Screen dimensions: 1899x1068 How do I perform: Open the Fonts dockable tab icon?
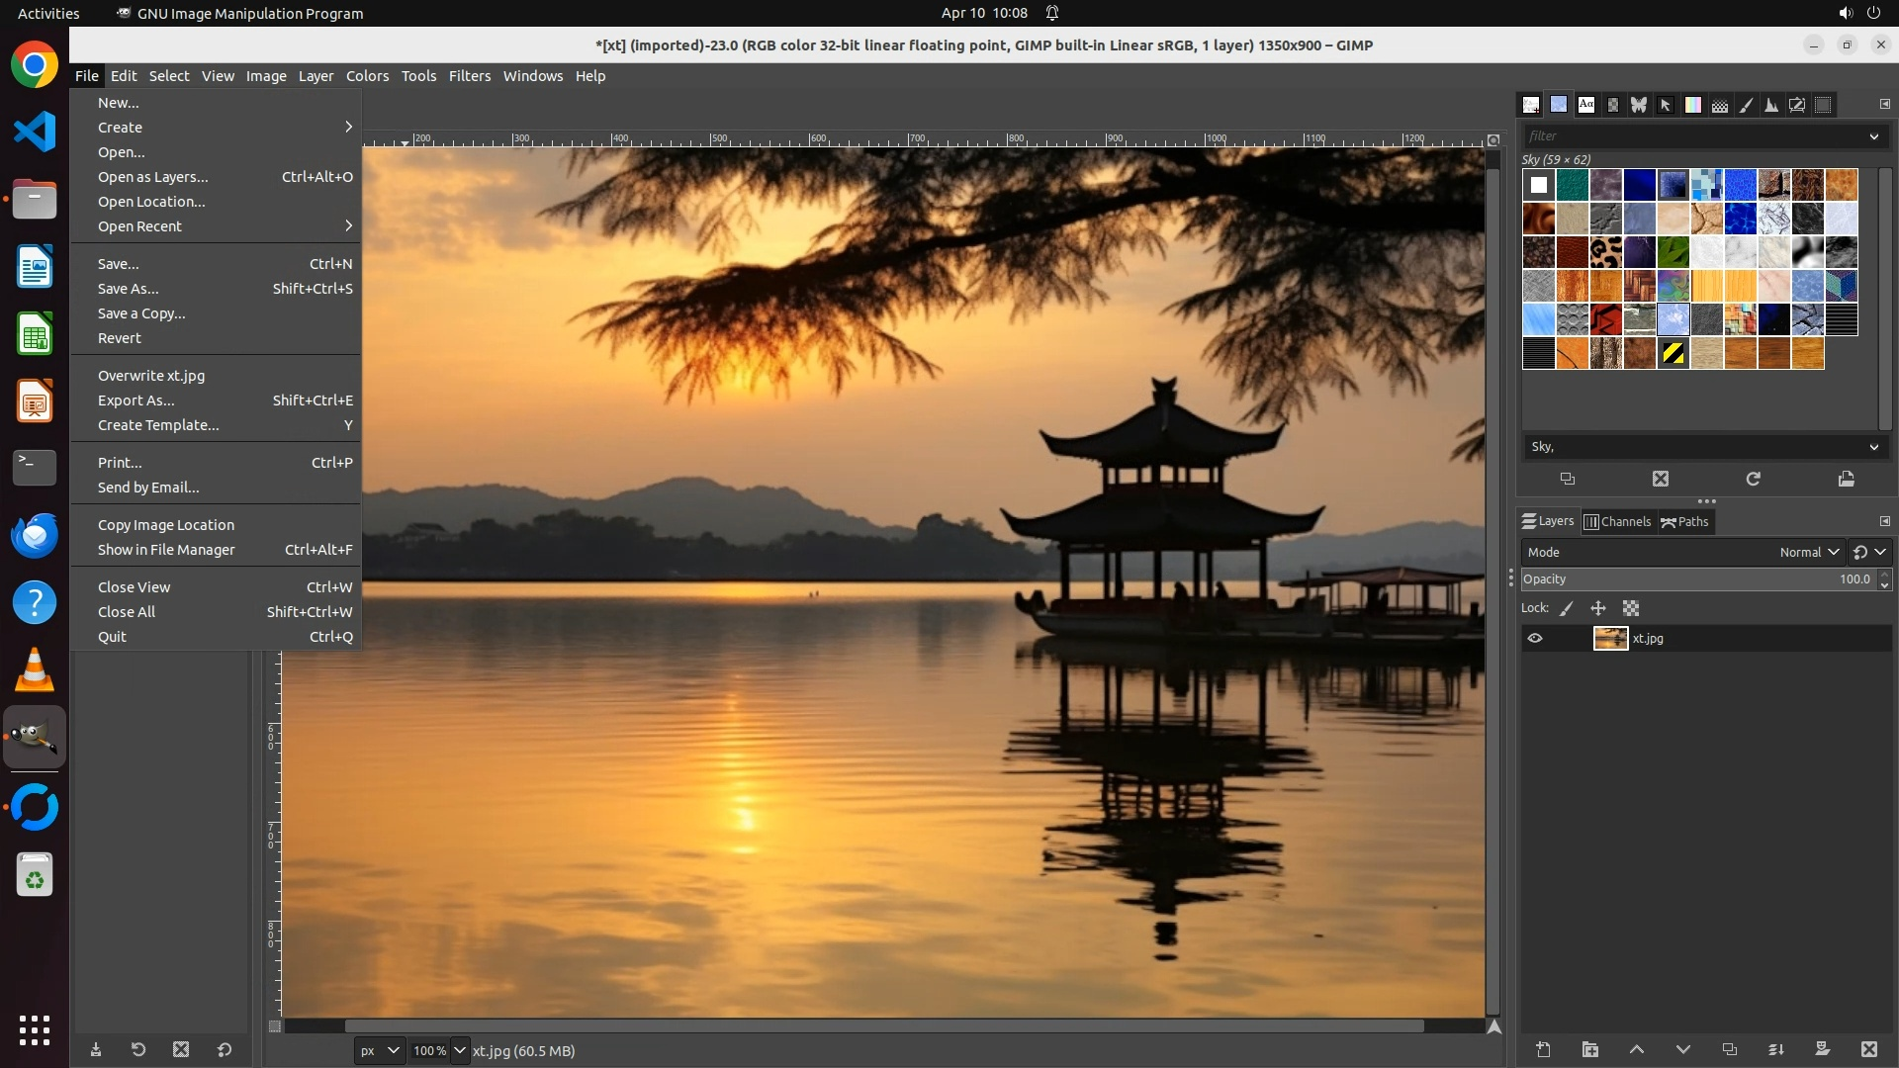pos(1586,105)
